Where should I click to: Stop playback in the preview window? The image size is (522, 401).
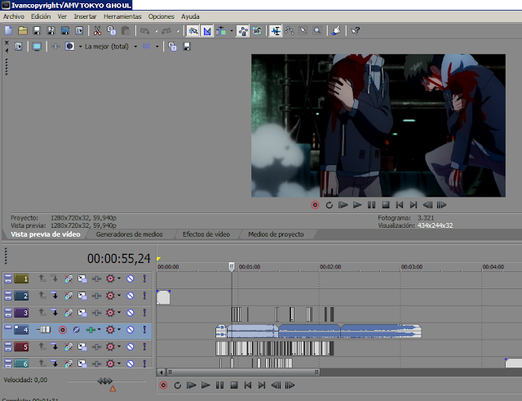click(386, 205)
